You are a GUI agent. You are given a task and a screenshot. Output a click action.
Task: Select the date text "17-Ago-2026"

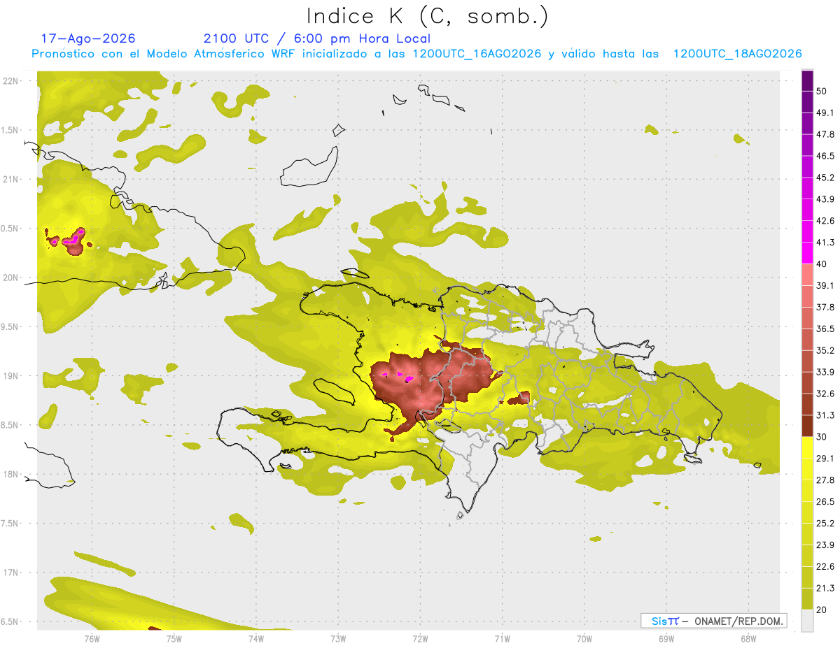click(x=88, y=38)
